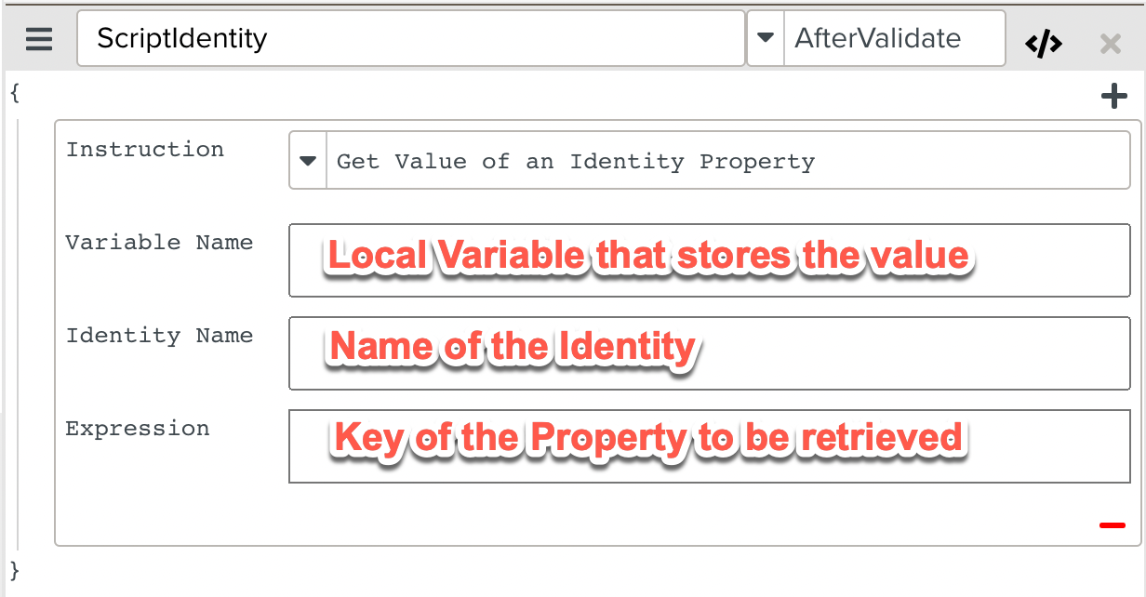The image size is (1146, 597).
Task: Select the code editor toggle icon
Action: pos(1044,41)
